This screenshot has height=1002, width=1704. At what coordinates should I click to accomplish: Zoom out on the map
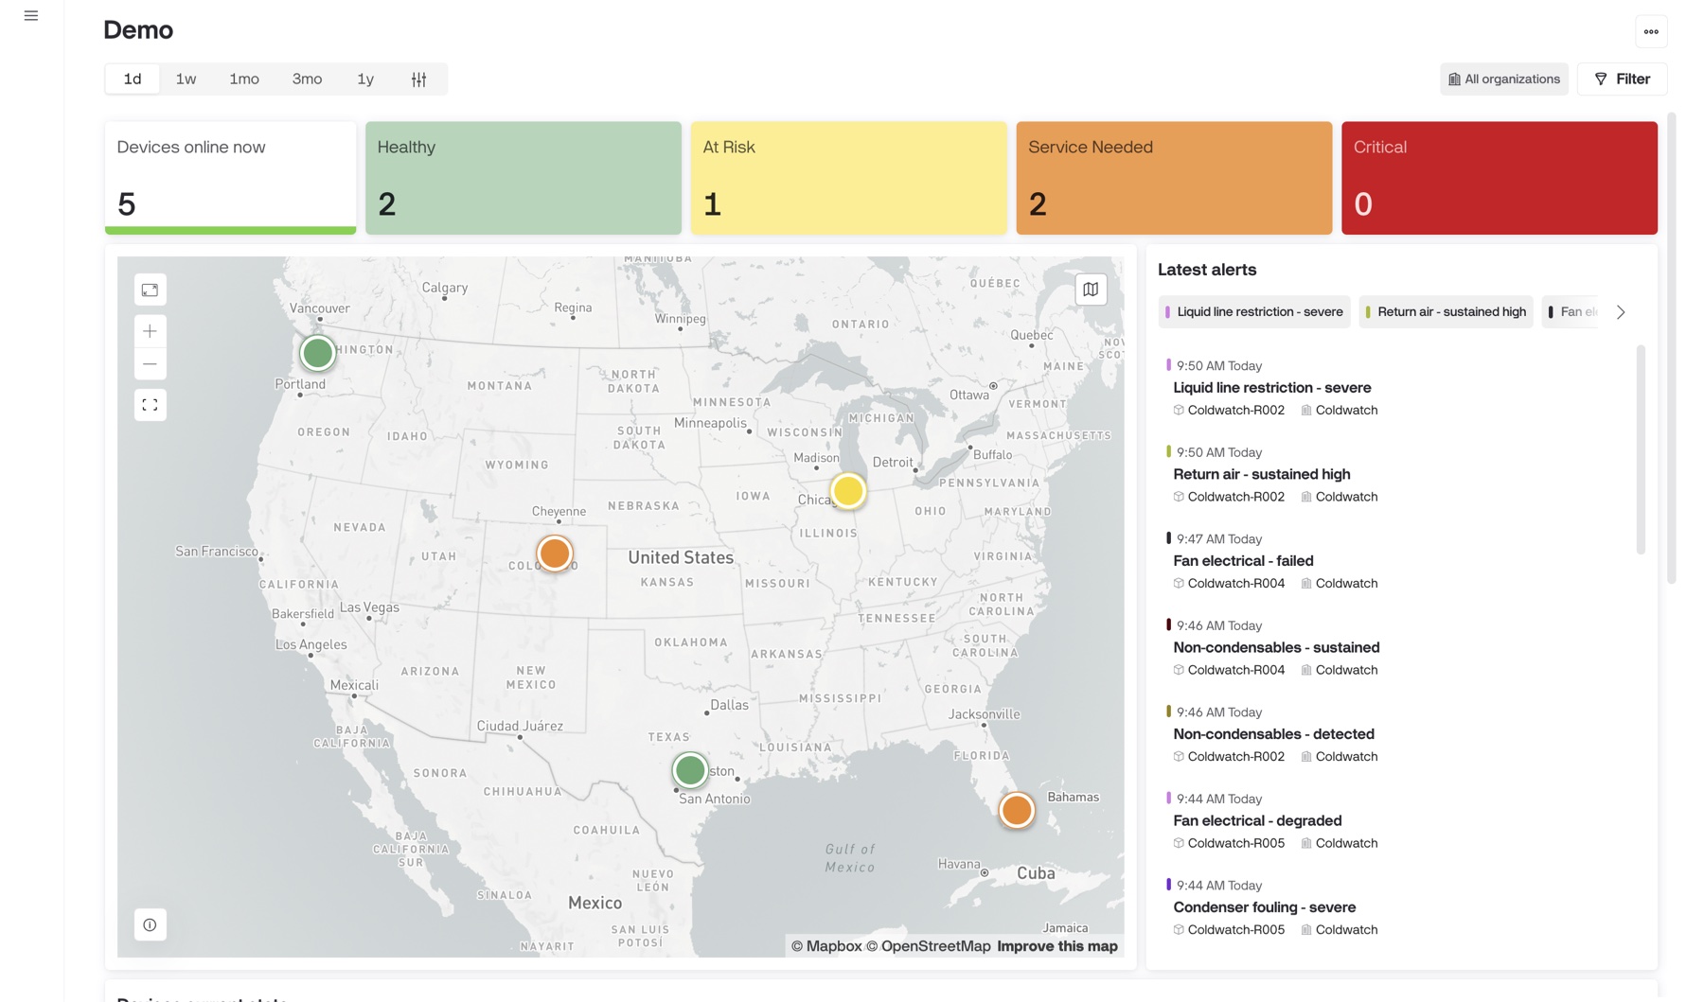(x=150, y=364)
